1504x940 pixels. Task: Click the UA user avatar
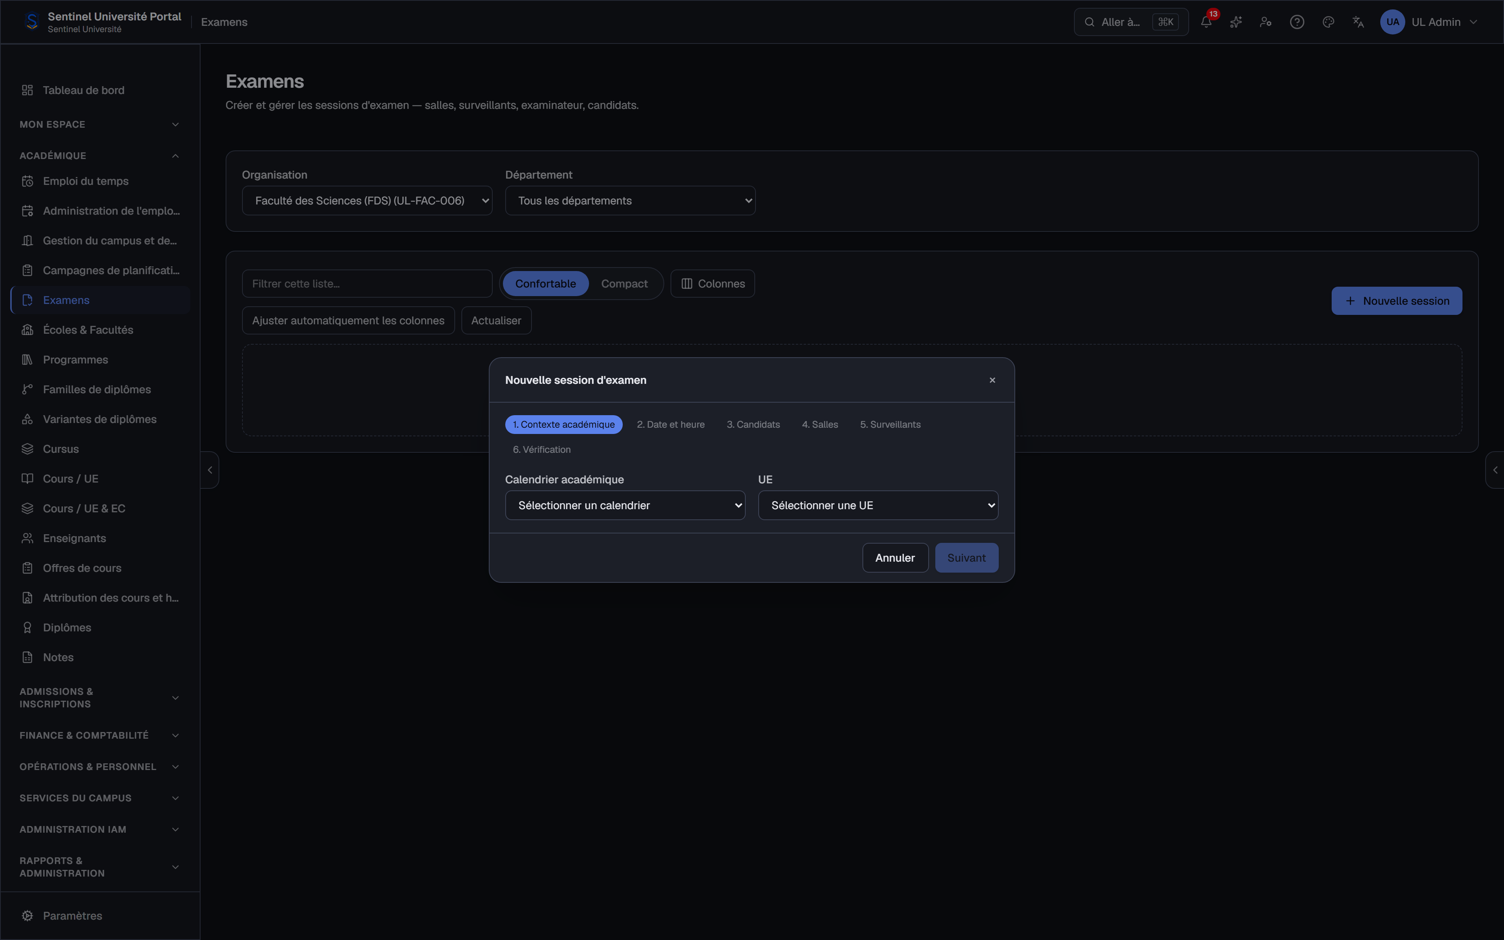click(x=1392, y=22)
